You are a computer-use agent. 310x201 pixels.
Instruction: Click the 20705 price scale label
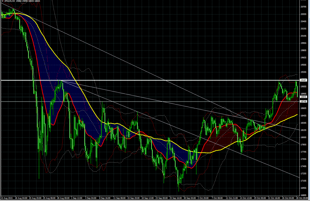pyautogui.click(x=304, y=7)
